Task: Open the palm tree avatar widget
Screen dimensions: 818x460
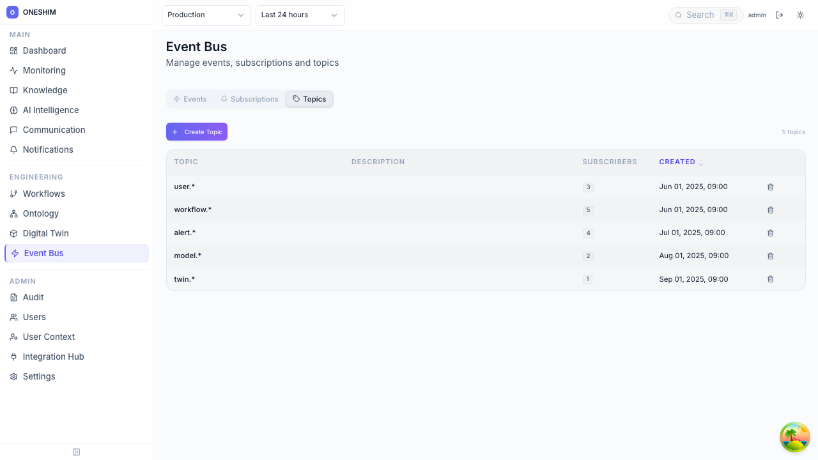Action: [x=794, y=437]
